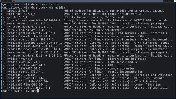This screenshot has height=99, width=176.
Task: Select nvidia390-gtklibs-32bit-390.144_1 package name
Action: pyautogui.click(x=35, y=43)
